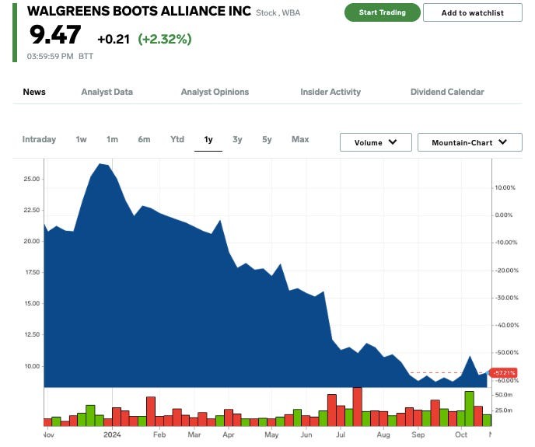
Task: Click the tall green October volume bar
Action: point(469,408)
